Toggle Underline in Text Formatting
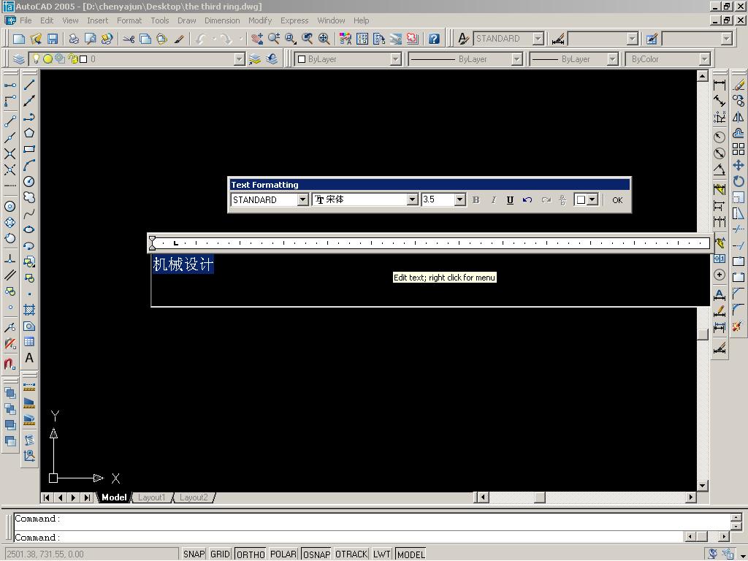748x561 pixels. pos(510,200)
